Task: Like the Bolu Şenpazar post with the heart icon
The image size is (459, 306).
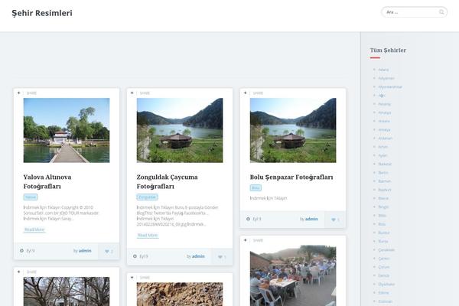Action: pos(334,220)
